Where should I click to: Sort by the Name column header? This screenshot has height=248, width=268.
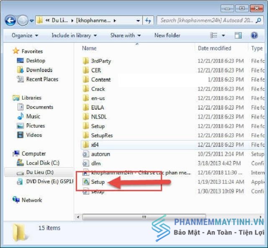point(89,48)
